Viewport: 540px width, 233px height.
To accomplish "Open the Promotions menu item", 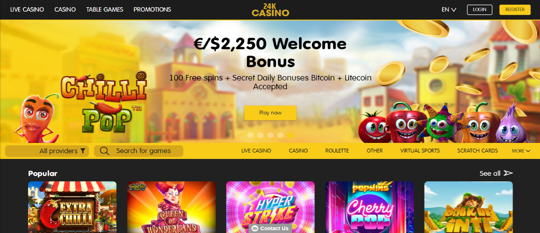I will point(152,9).
